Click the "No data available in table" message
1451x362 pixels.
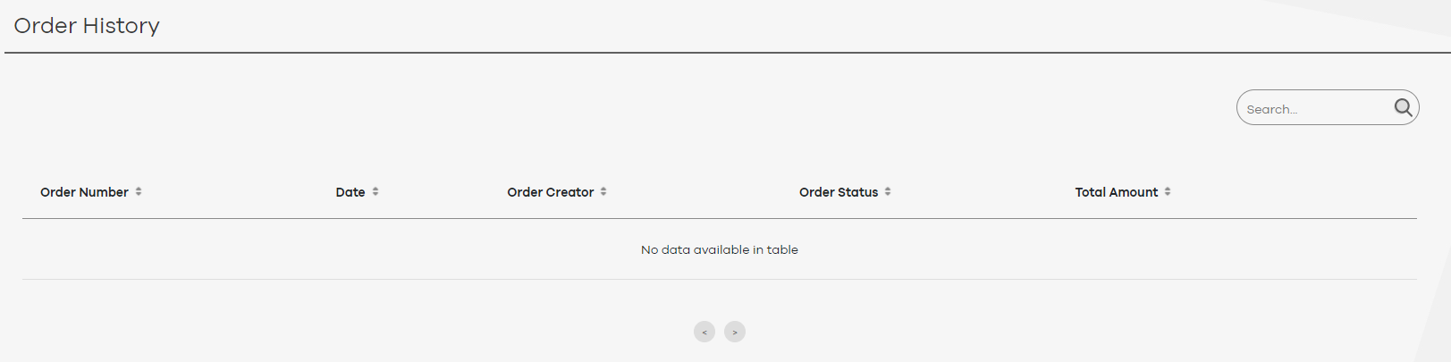click(x=719, y=250)
